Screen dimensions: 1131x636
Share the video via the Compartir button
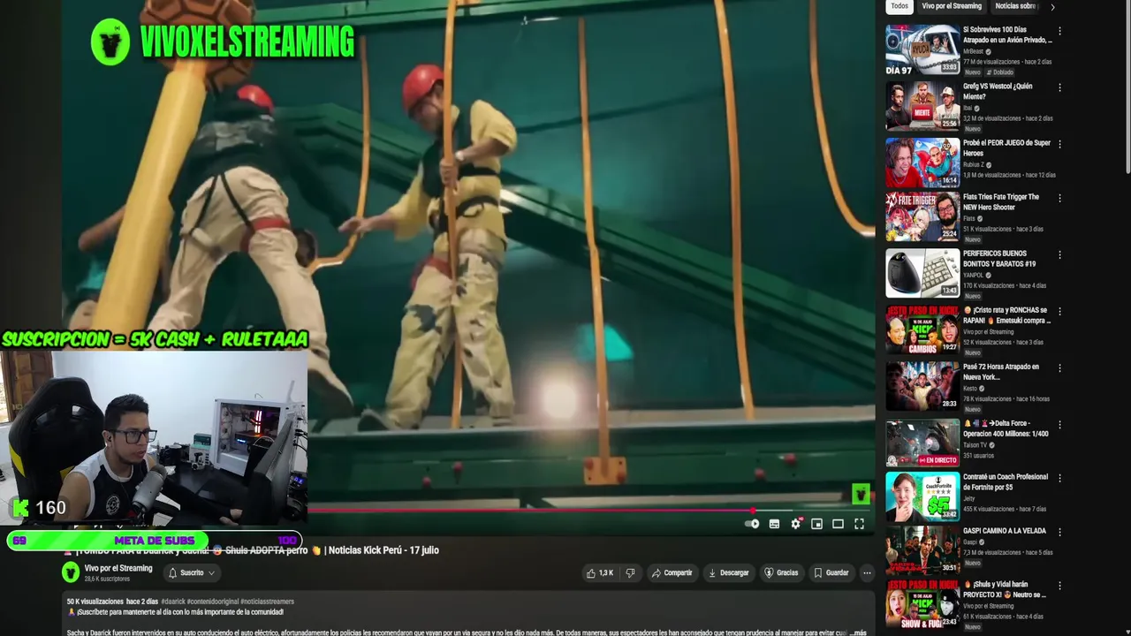pos(672,572)
